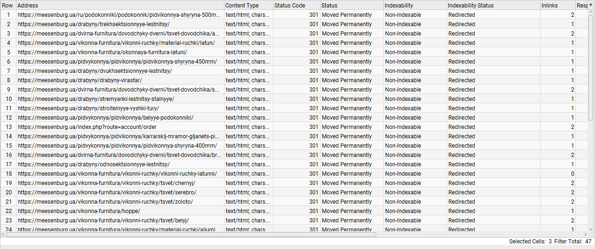Select the material-ruchki/latun URL in row 4
595x249 pixels.
116,43
